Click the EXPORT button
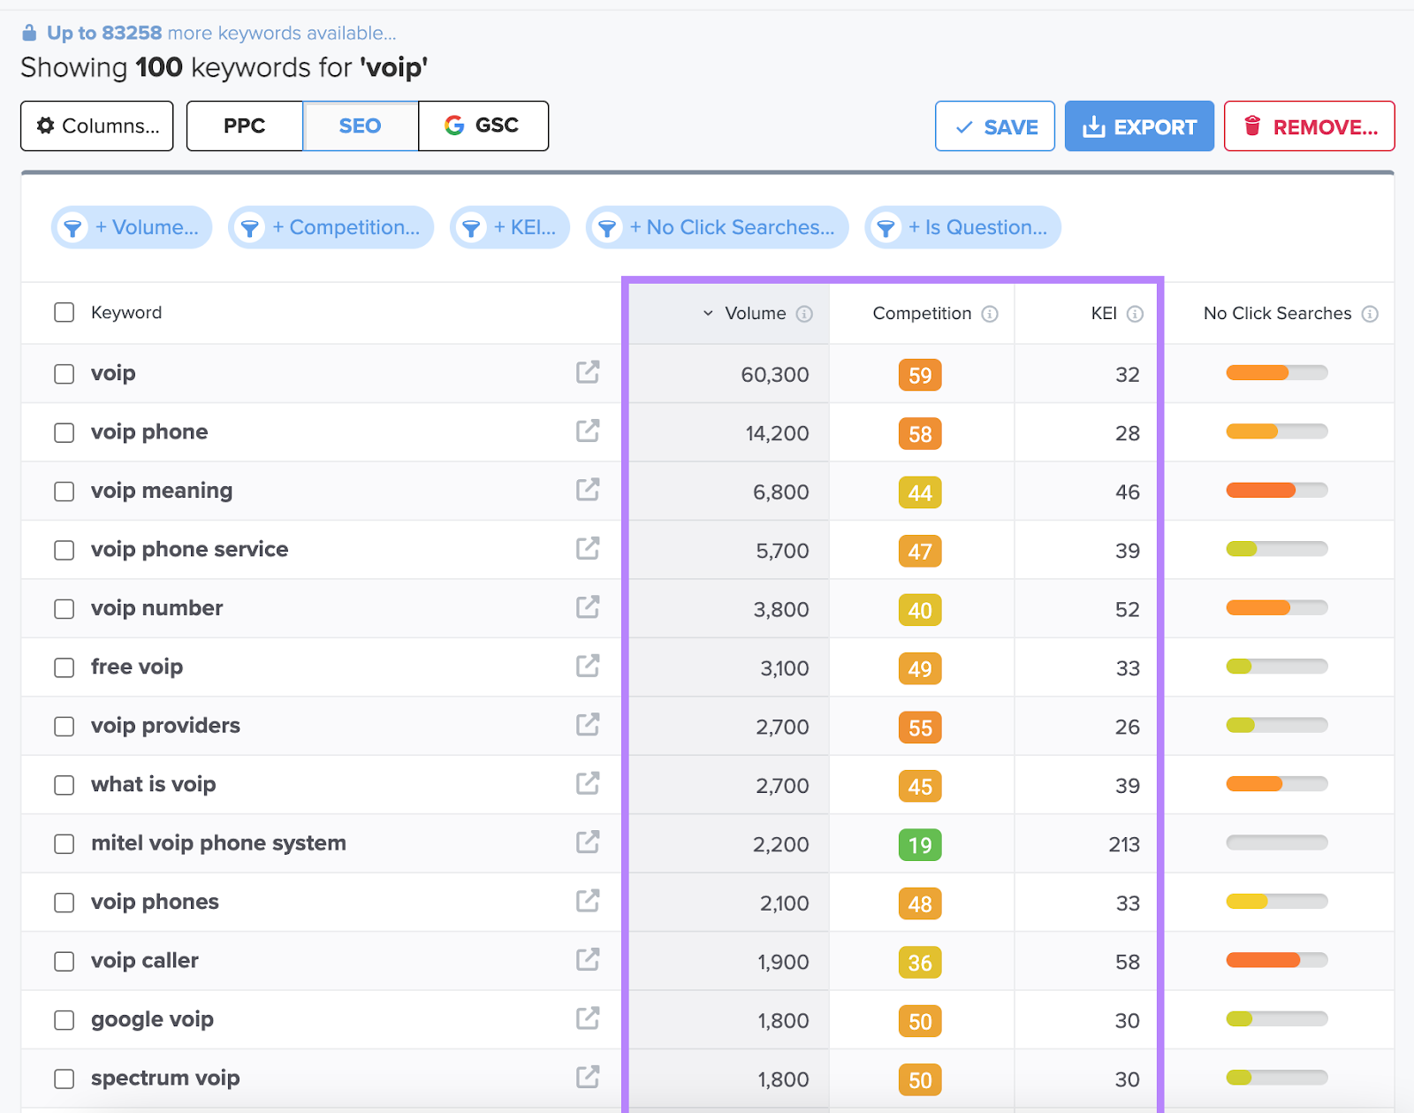The height and width of the screenshot is (1113, 1414). [1139, 126]
